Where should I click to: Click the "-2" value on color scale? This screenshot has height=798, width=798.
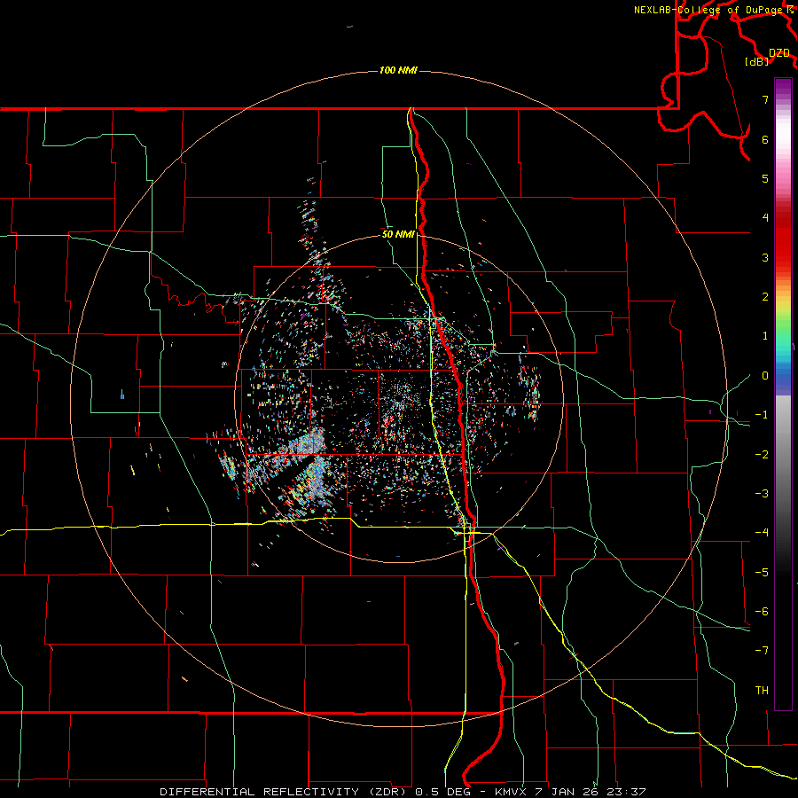click(762, 455)
